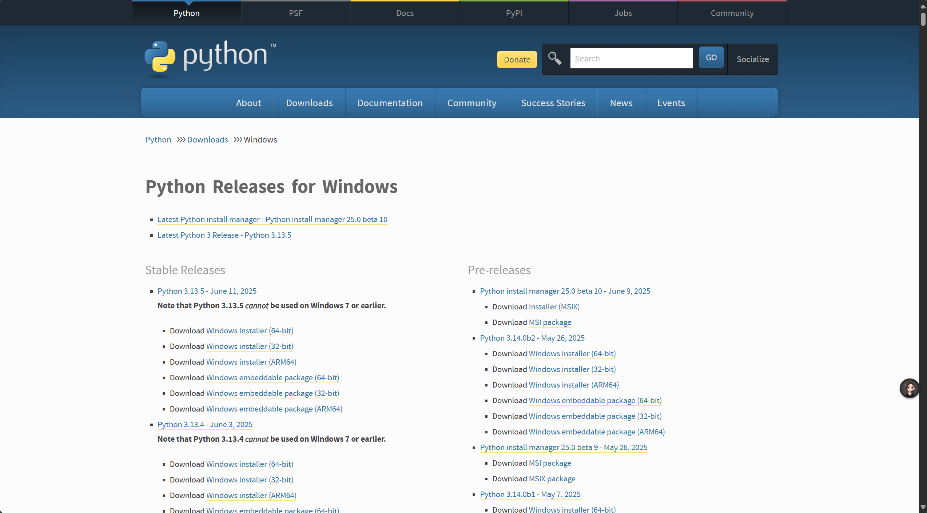927x513 pixels.
Task: Click the scrollbar down arrow
Action: tap(923, 507)
